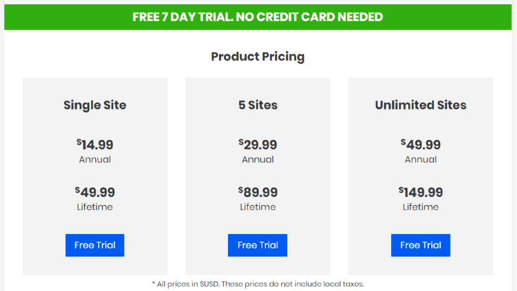Click the Product Pricing title
The image size is (517, 291).
[x=258, y=56]
